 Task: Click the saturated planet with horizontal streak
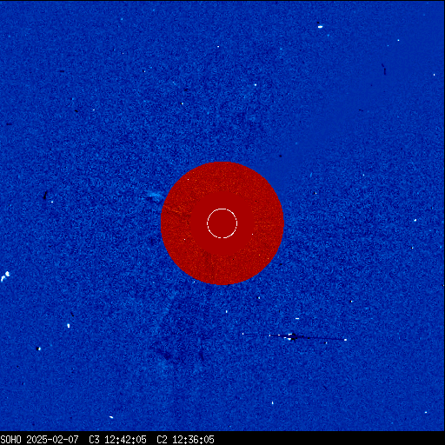pos(293,337)
